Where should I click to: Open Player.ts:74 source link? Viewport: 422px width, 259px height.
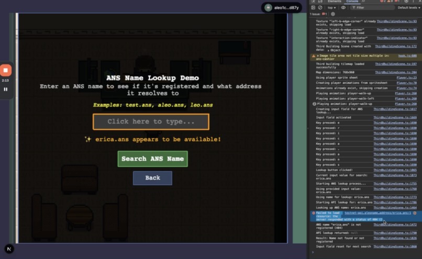click(x=406, y=88)
